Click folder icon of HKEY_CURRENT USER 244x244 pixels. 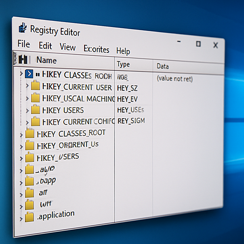(35, 85)
